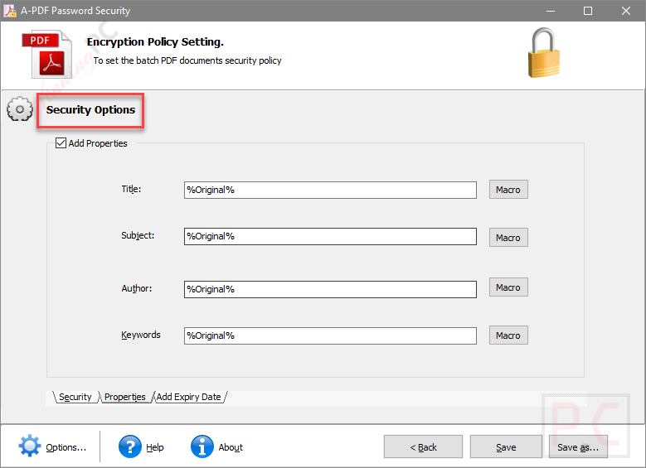This screenshot has height=468, width=646.
Task: Open the Options... label link
Action: (66, 447)
